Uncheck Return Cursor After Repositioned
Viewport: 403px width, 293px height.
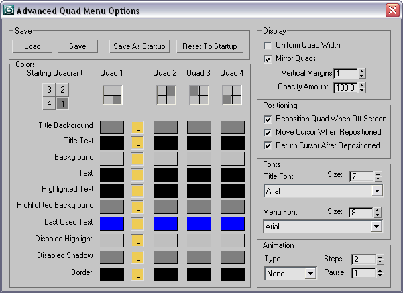pyautogui.click(x=268, y=146)
